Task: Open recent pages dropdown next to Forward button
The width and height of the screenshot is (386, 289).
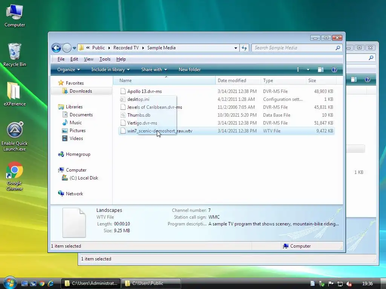Action: pyautogui.click(x=74, y=48)
